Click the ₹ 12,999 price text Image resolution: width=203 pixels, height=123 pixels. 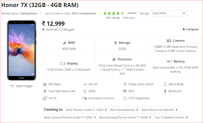53,24
